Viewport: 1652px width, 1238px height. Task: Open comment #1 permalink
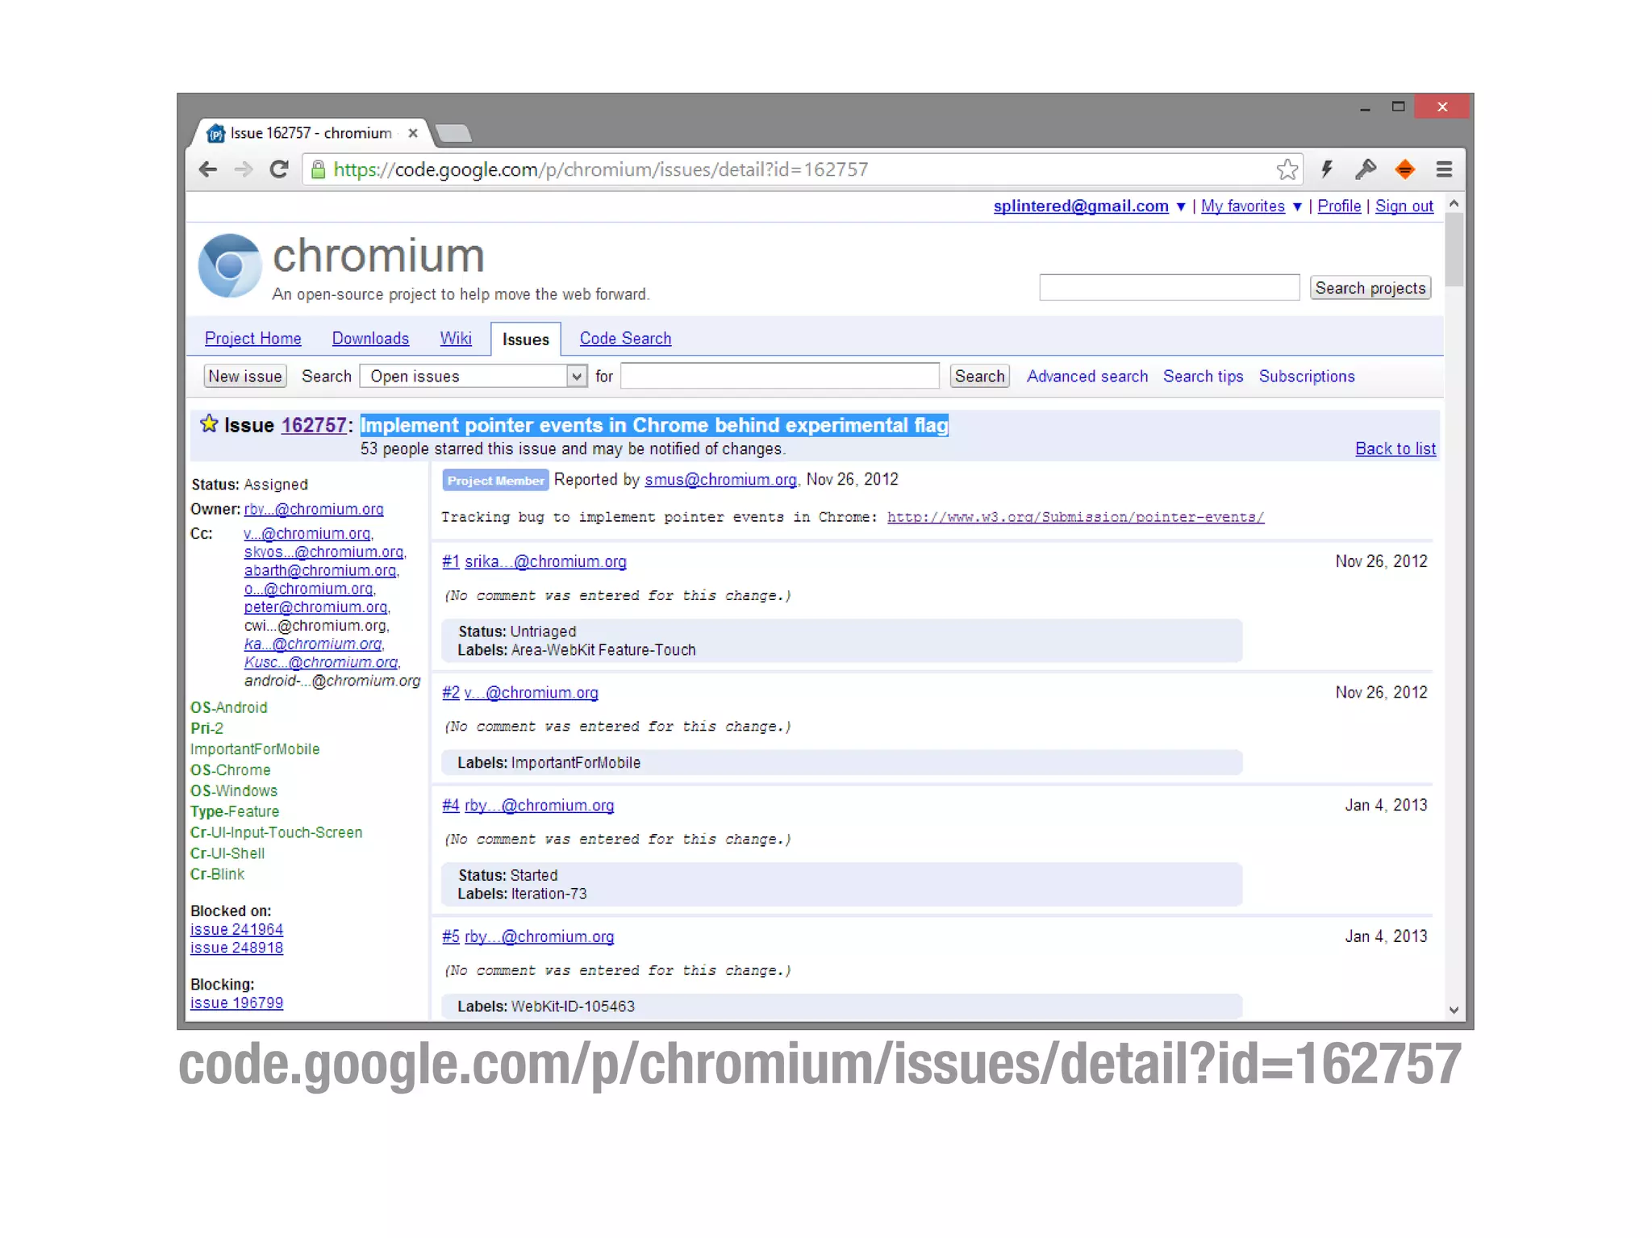[x=450, y=562]
